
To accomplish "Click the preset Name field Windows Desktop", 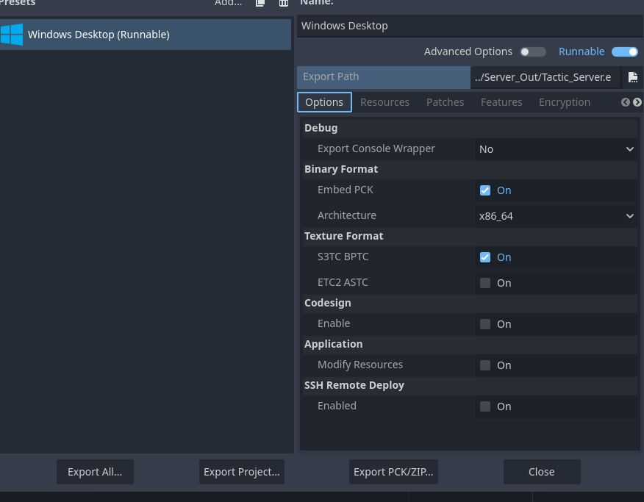I will pyautogui.click(x=471, y=26).
